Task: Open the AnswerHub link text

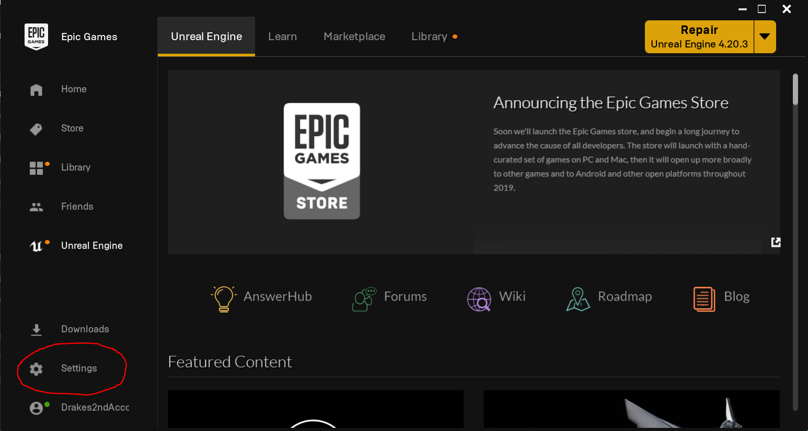Action: [278, 296]
